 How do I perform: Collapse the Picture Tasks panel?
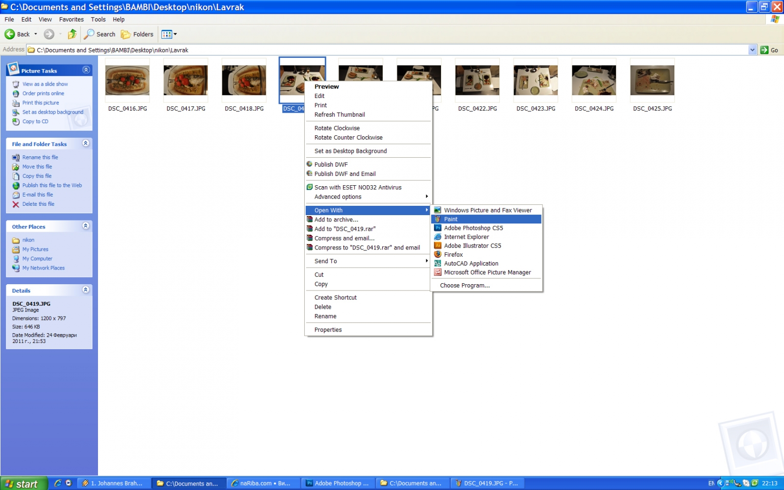86,70
